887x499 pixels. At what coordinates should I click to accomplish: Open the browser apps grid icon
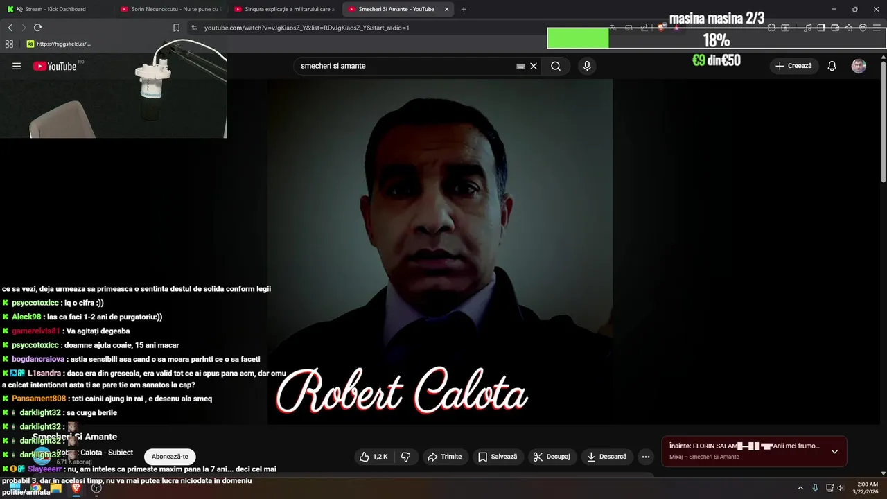(x=9, y=44)
